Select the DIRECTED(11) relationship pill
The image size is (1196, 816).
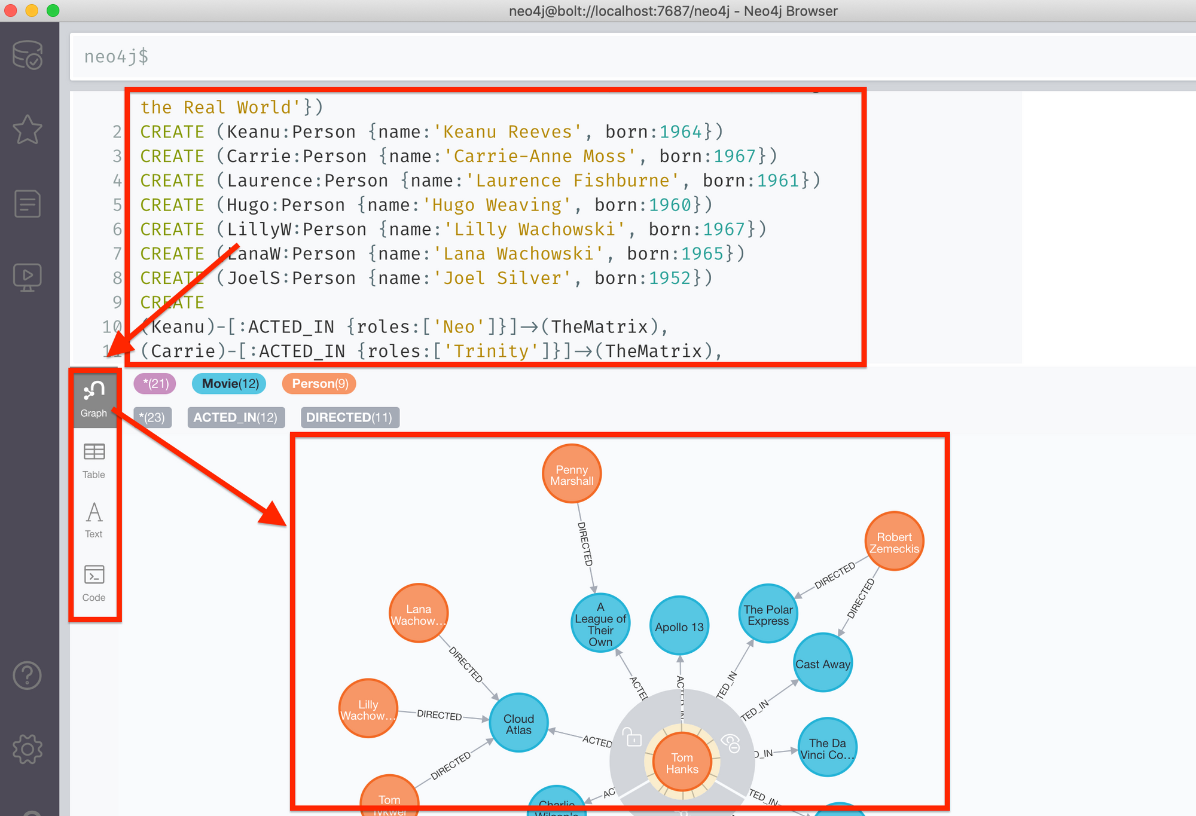coord(349,417)
